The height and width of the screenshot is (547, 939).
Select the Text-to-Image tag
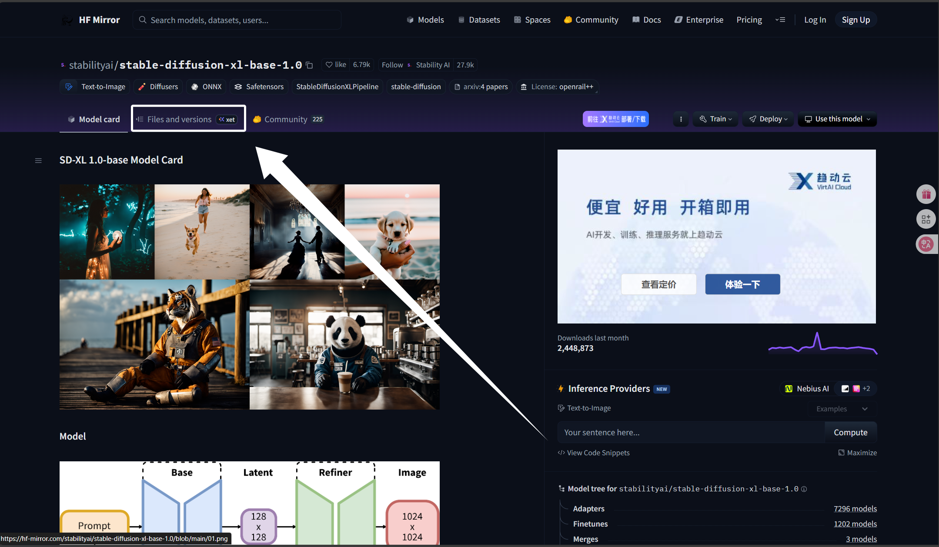coord(95,87)
